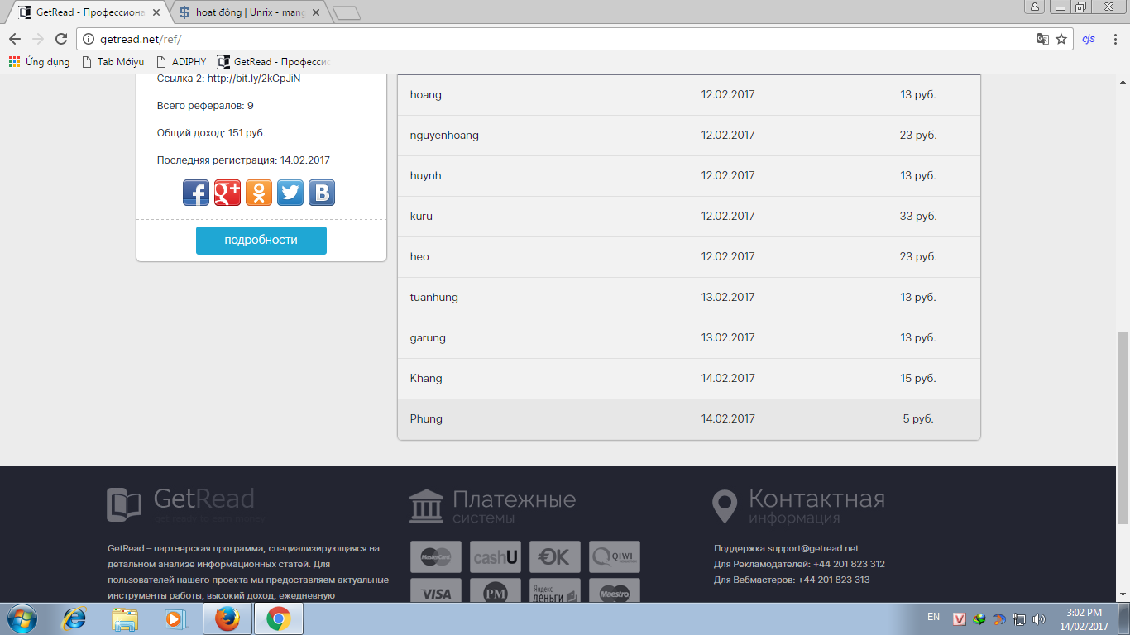
Task: Click the bank building icon beside Платежные
Action: (426, 505)
